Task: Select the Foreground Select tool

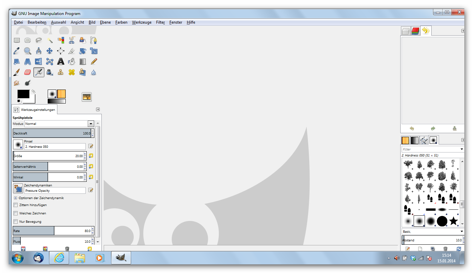Action: [x=83, y=40]
